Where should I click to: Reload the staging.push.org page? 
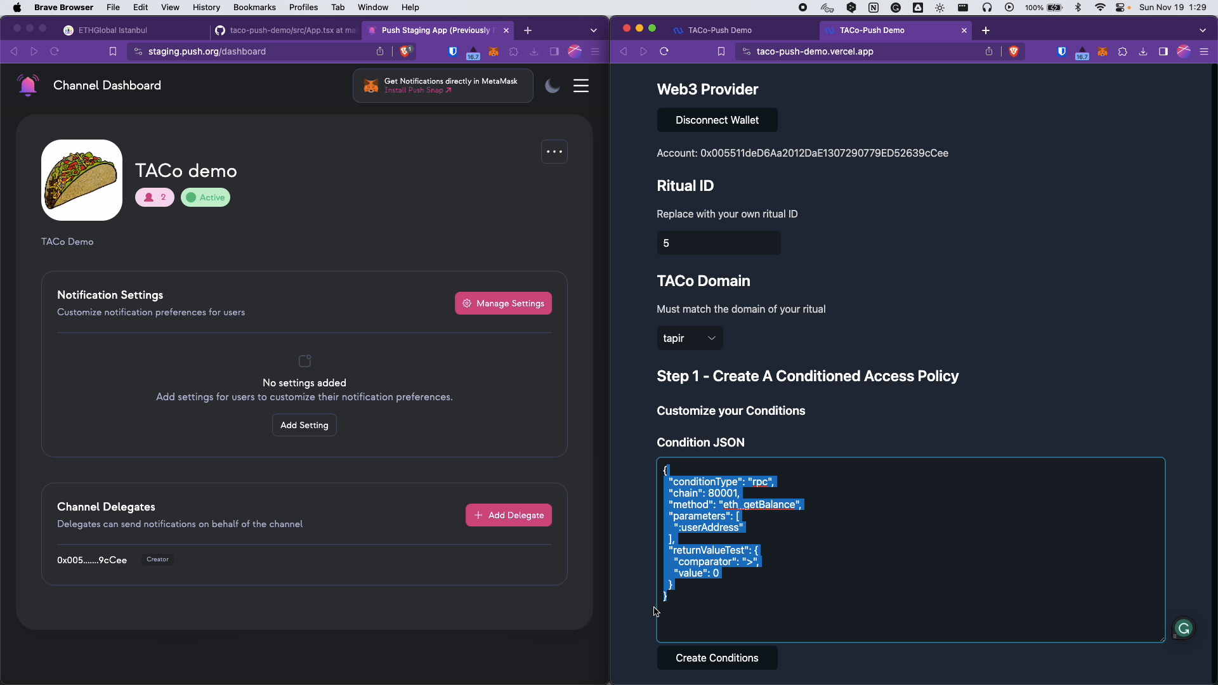click(55, 51)
